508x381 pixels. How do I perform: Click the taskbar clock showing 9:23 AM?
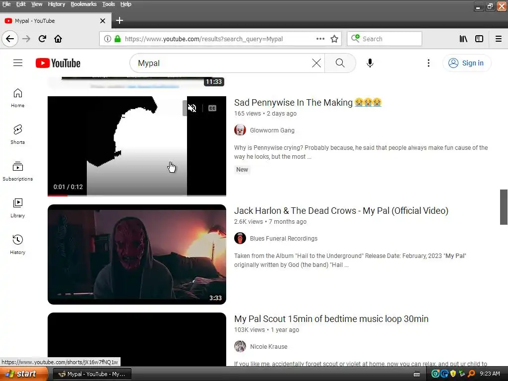(490, 374)
